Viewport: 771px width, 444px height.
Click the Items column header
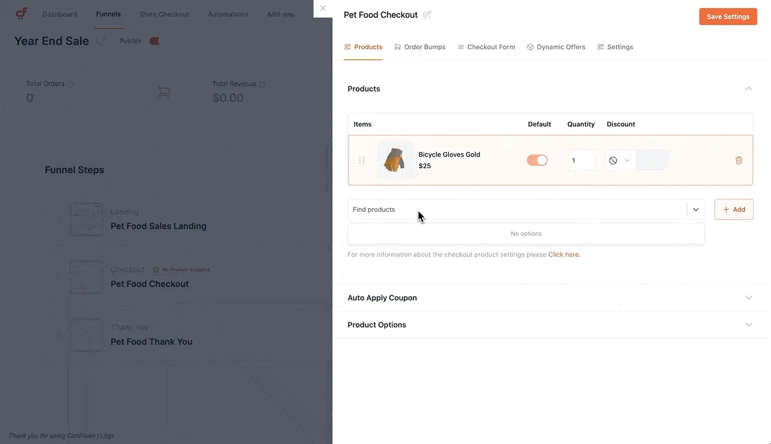pyautogui.click(x=363, y=124)
